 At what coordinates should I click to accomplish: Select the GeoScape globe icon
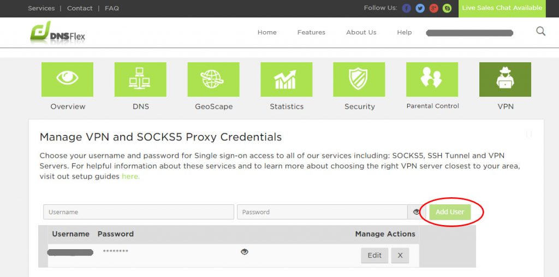pyautogui.click(x=213, y=79)
